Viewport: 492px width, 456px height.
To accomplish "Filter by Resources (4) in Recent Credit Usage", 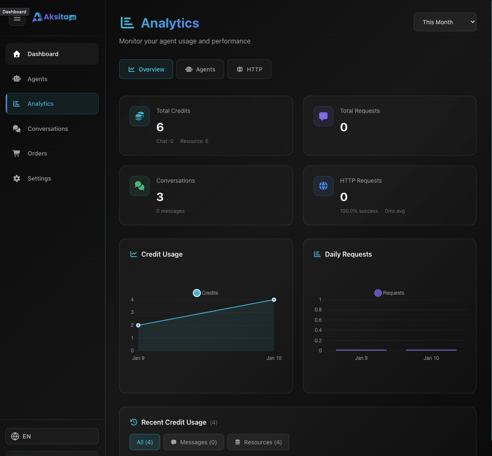I will 258,442.
